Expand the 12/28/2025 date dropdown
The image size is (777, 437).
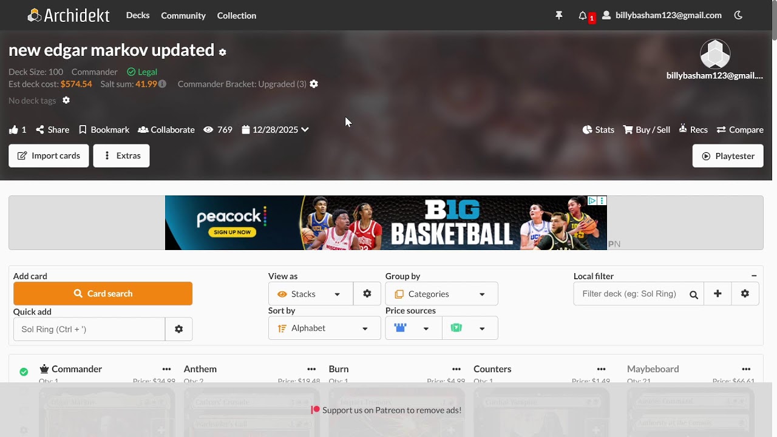pos(275,130)
